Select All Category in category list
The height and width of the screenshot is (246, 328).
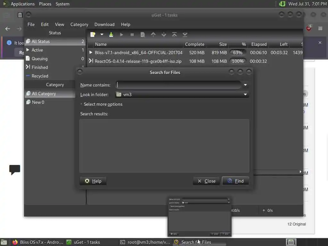[50, 94]
